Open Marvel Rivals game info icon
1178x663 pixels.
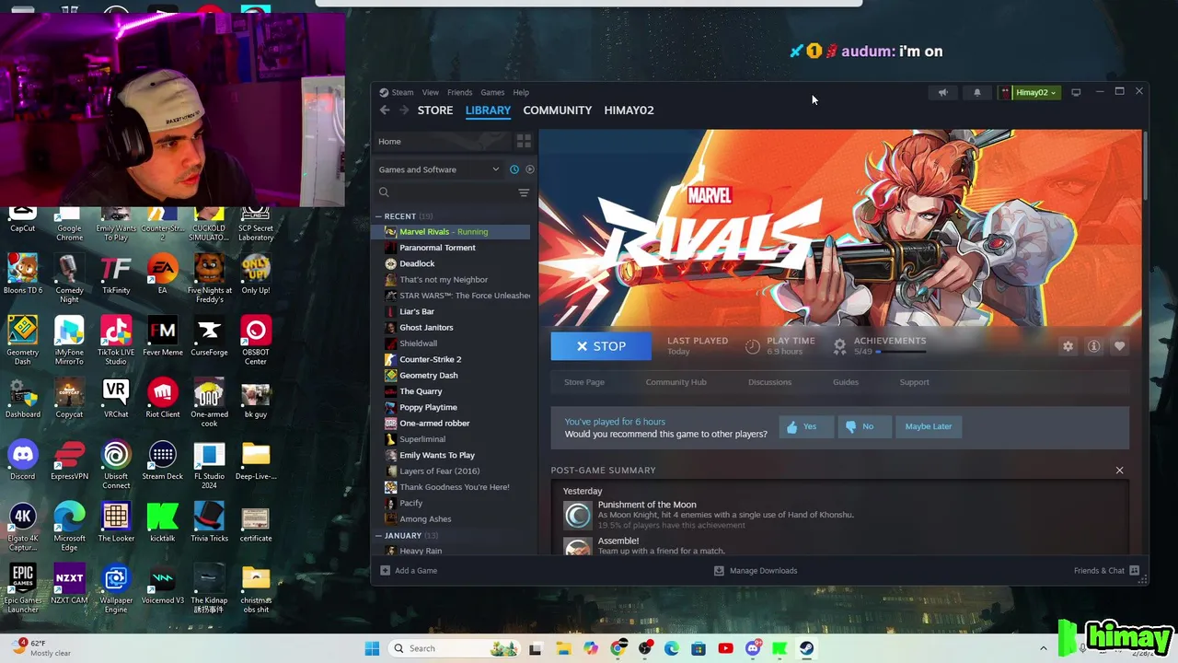1093,346
